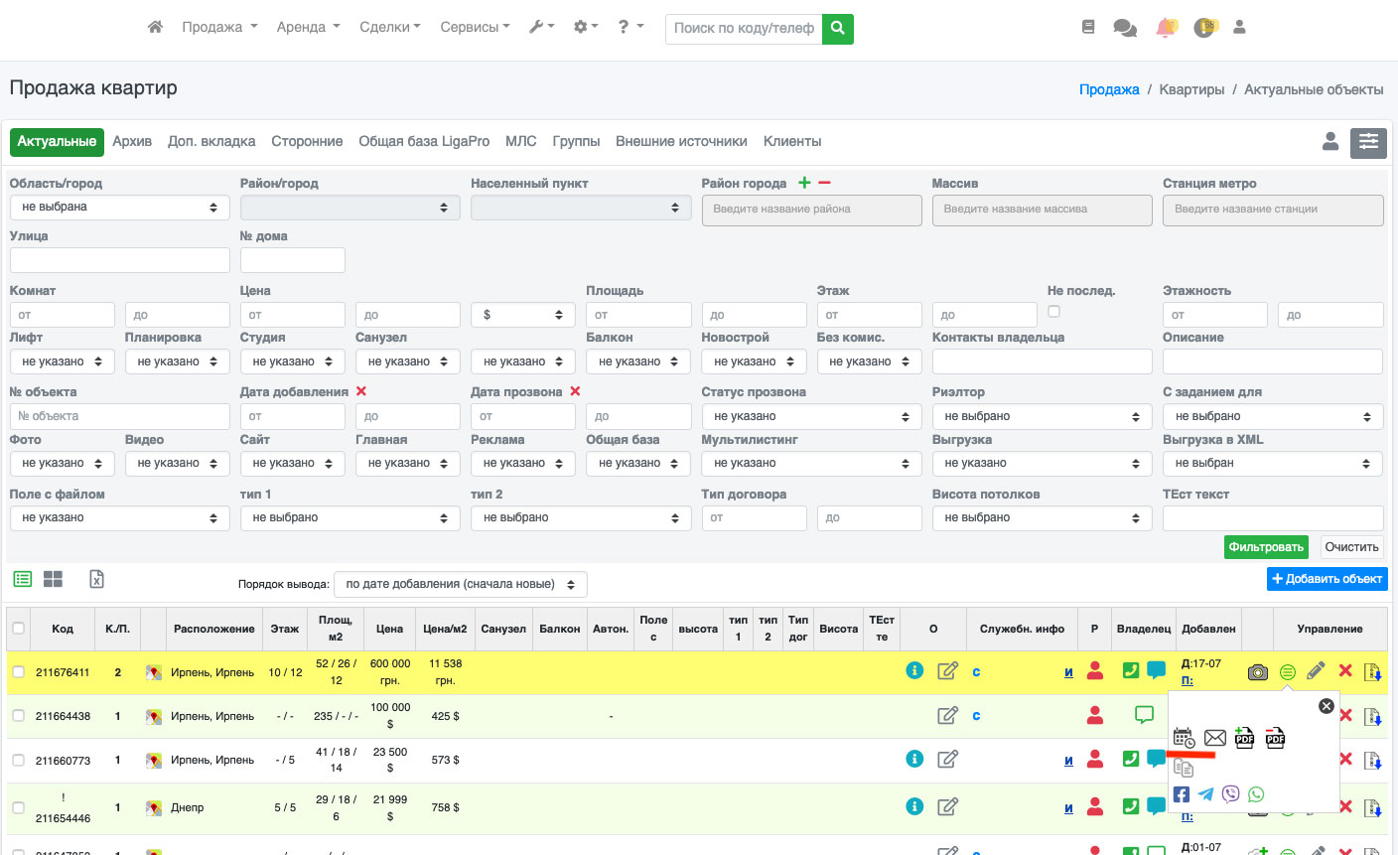The image size is (1398, 855).
Task: Click the add to PDF icon
Action: coord(1244,738)
